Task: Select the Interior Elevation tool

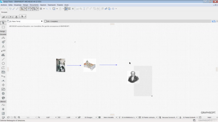Action: pos(3,85)
